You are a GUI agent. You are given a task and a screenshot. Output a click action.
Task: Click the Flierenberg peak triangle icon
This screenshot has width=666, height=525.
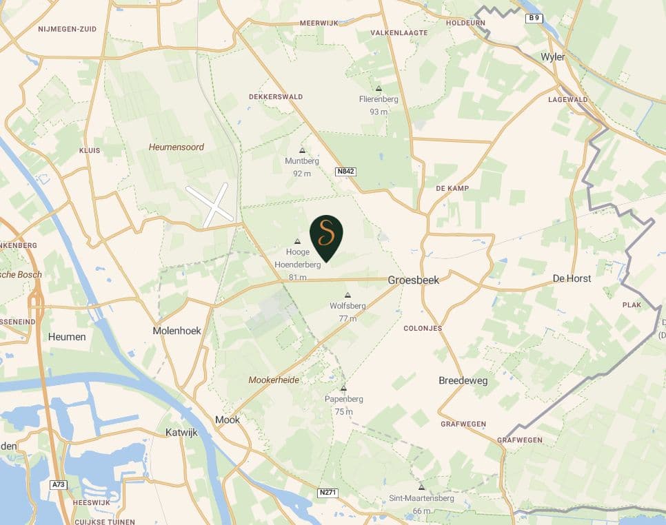point(379,88)
